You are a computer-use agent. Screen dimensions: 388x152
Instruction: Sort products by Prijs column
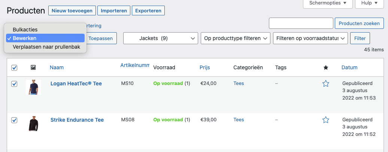(204, 67)
